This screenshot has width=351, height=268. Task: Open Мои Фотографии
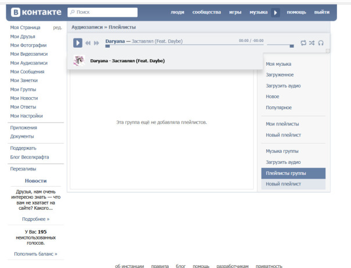point(28,45)
